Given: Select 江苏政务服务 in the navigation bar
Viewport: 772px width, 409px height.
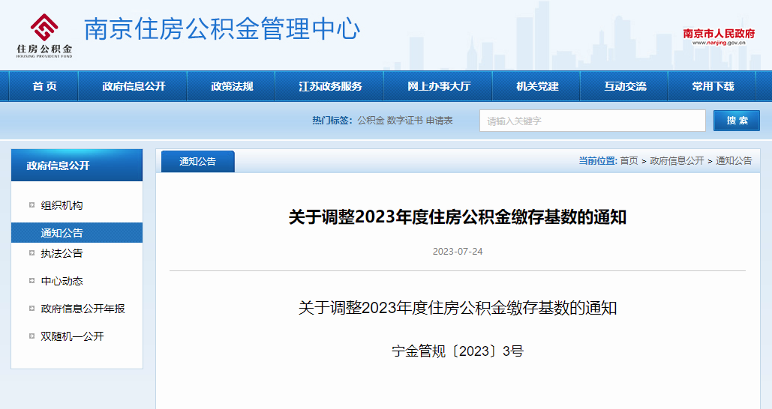Looking at the screenshot, I should click(330, 86).
